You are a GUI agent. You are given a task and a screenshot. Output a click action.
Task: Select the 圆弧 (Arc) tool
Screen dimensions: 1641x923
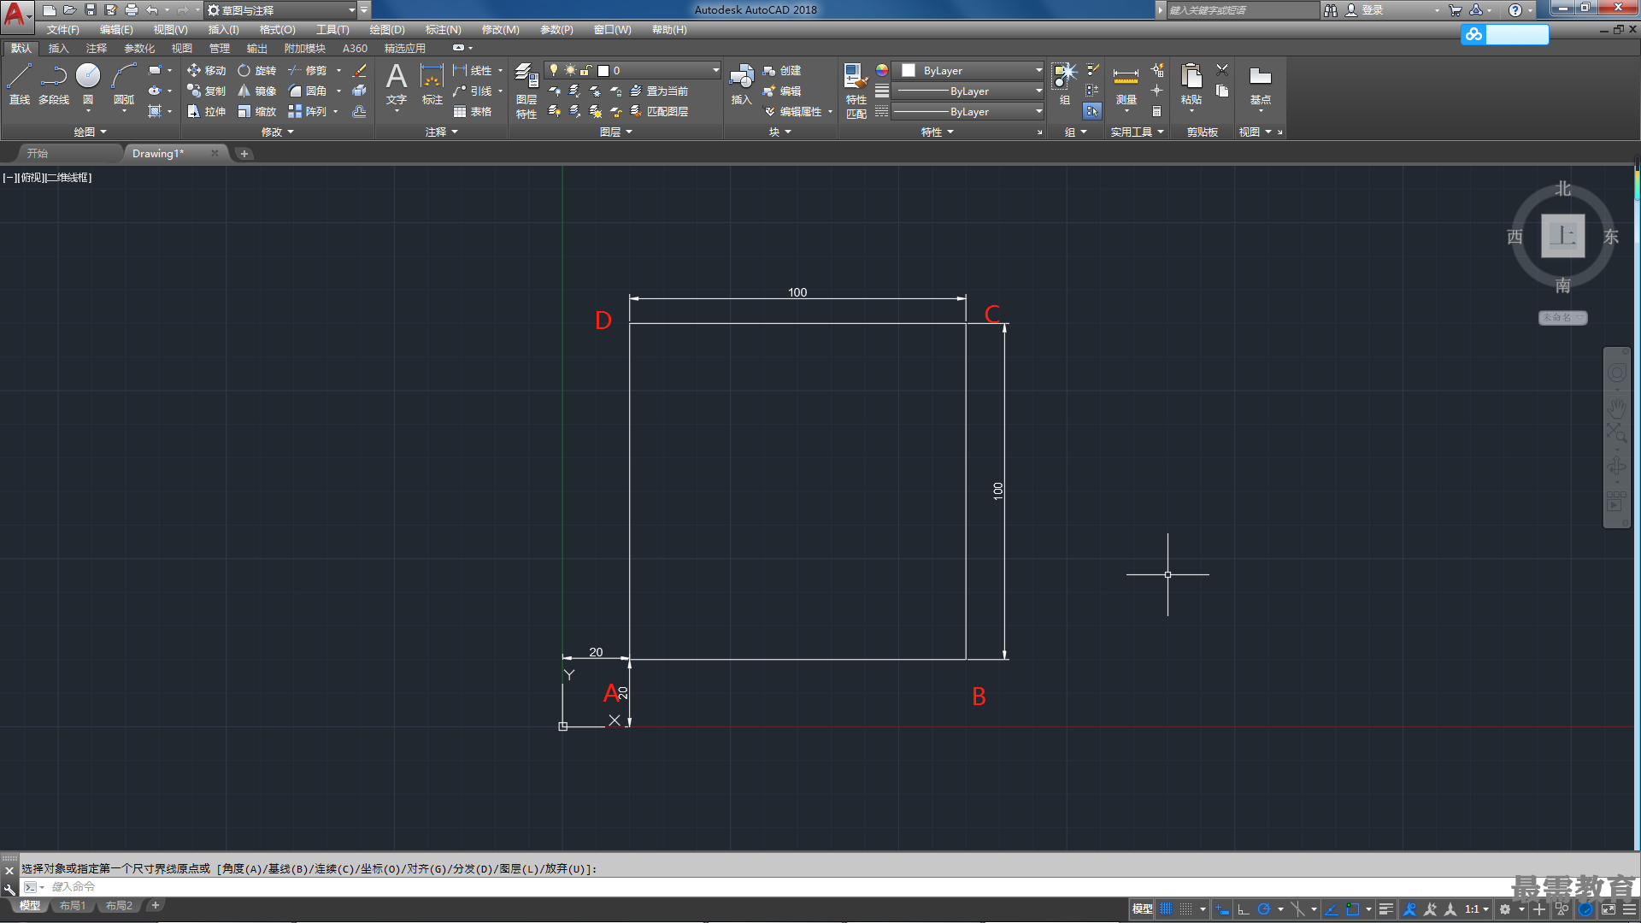pyautogui.click(x=124, y=84)
